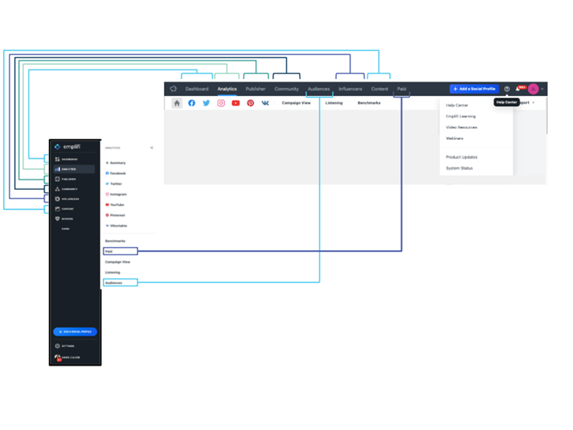Click the Add a Social Profile sidebar button
The height and width of the screenshot is (430, 573).
[75, 331]
